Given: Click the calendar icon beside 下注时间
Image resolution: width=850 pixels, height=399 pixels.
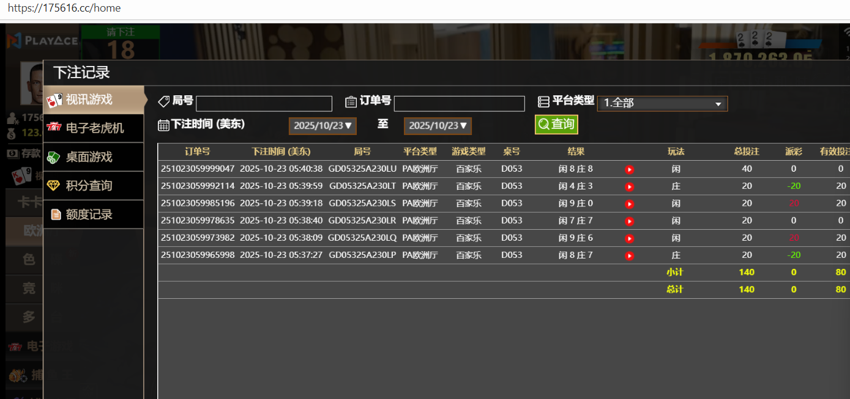Looking at the screenshot, I should [x=163, y=125].
